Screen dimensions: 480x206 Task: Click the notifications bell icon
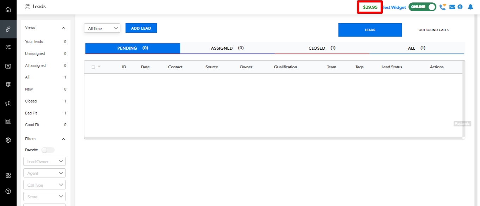pyautogui.click(x=470, y=7)
